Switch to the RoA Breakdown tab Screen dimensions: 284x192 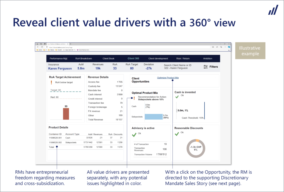point(83,58)
